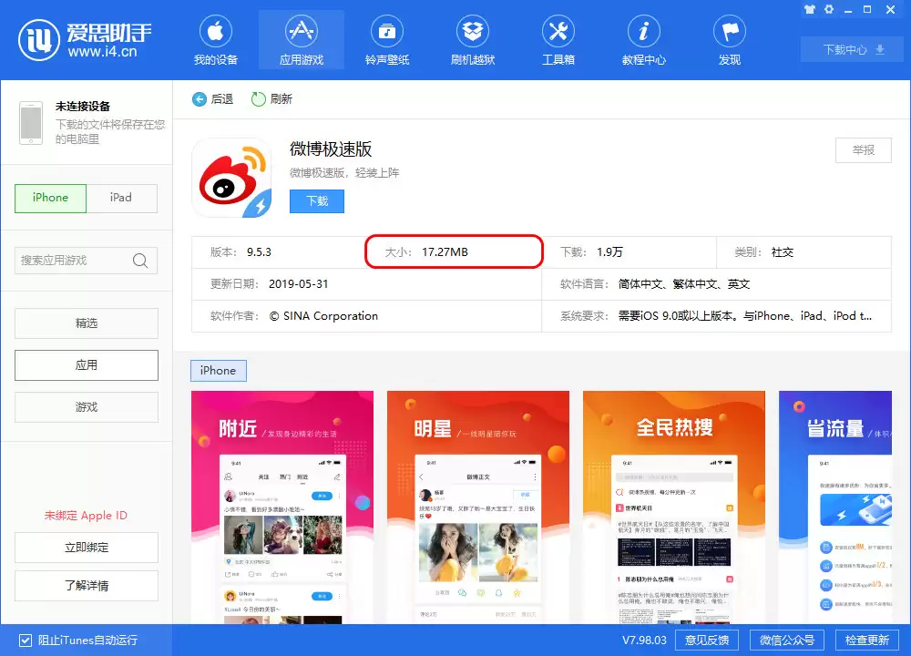The image size is (911, 656).
Task: Click 微信公众号 button
Action: pos(787,641)
